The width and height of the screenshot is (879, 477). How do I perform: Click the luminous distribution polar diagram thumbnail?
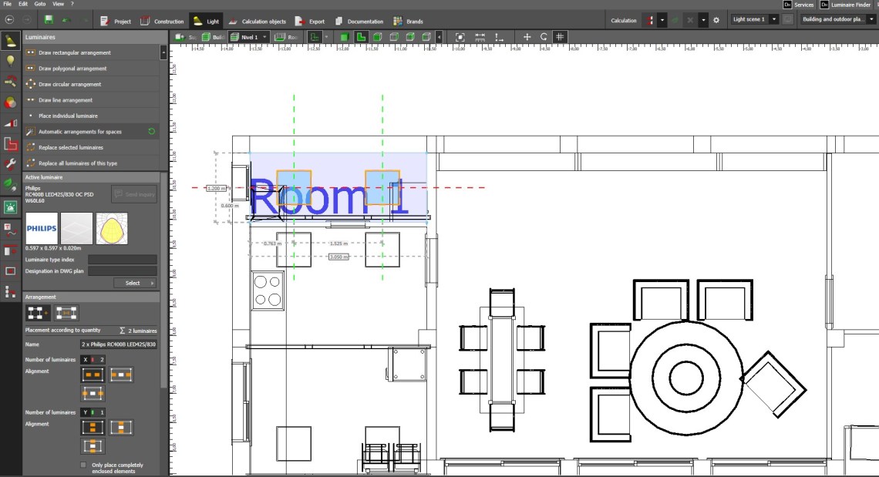click(x=111, y=229)
